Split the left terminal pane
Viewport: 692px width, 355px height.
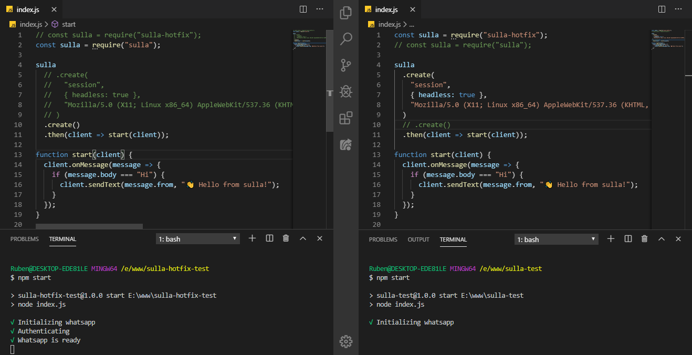pos(269,238)
